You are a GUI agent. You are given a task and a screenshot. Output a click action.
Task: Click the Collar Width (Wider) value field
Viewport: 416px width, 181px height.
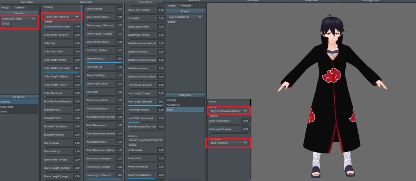[76, 60]
